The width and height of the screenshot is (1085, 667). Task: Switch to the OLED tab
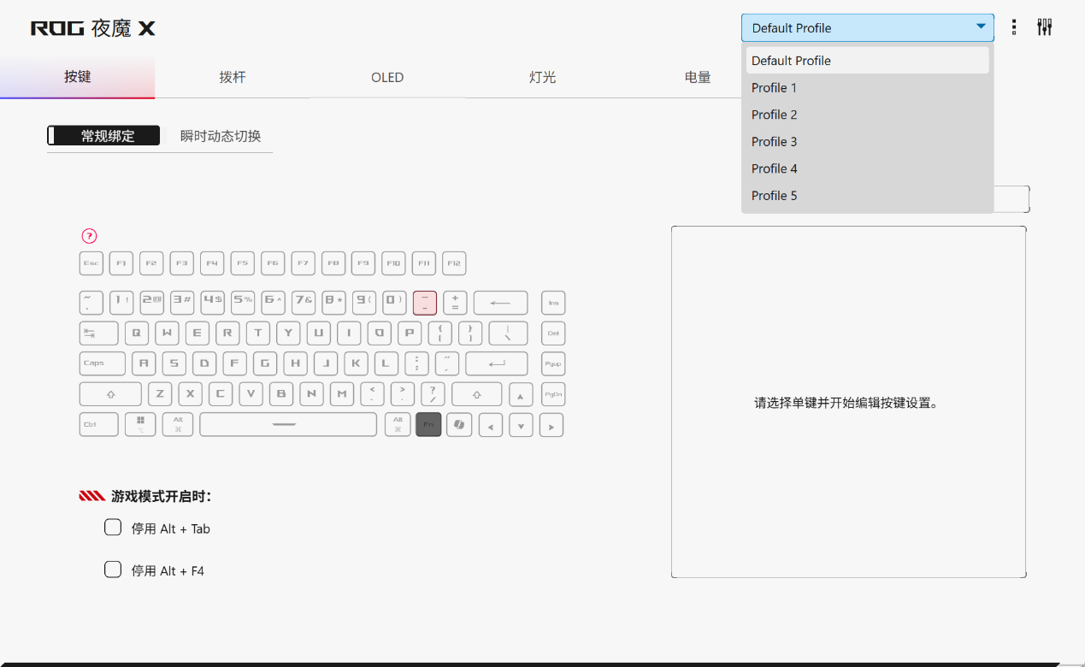[x=387, y=78]
